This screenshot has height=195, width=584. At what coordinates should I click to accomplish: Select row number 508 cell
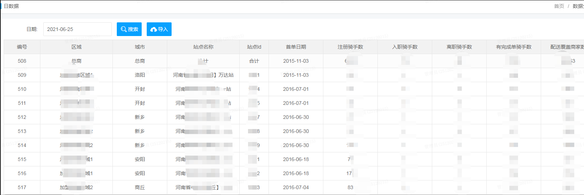click(22, 61)
